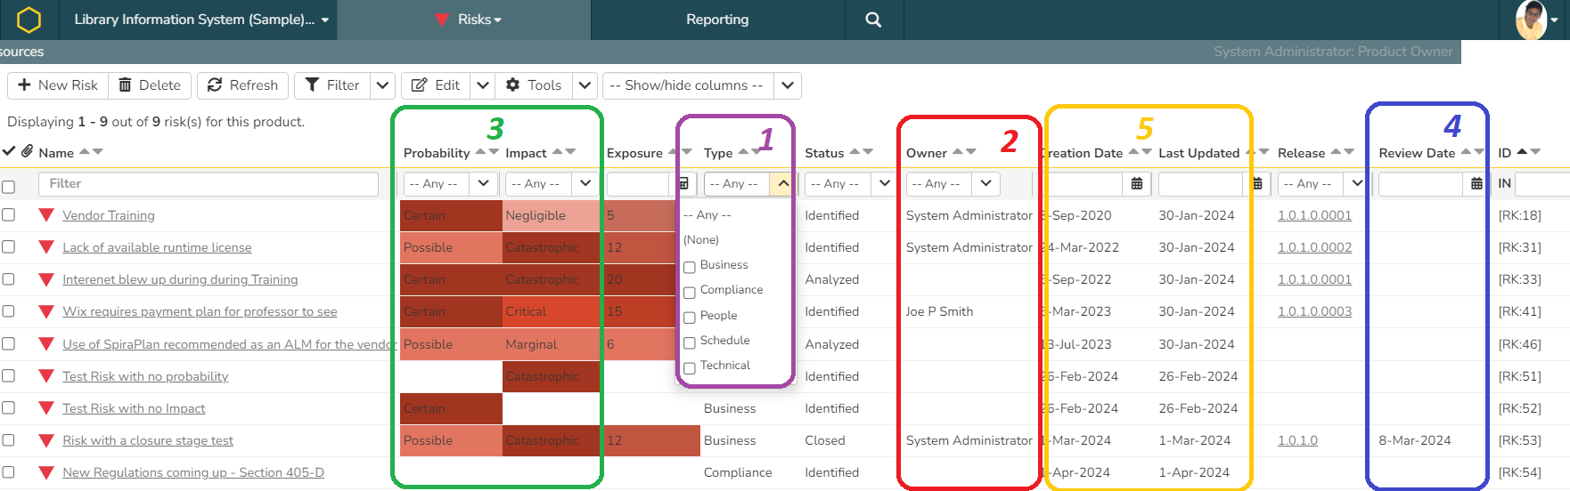Select the Vendor Training row checkbox

point(9,215)
